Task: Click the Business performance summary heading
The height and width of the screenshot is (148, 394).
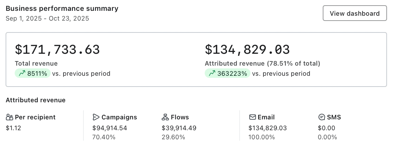Action: pos(62,8)
